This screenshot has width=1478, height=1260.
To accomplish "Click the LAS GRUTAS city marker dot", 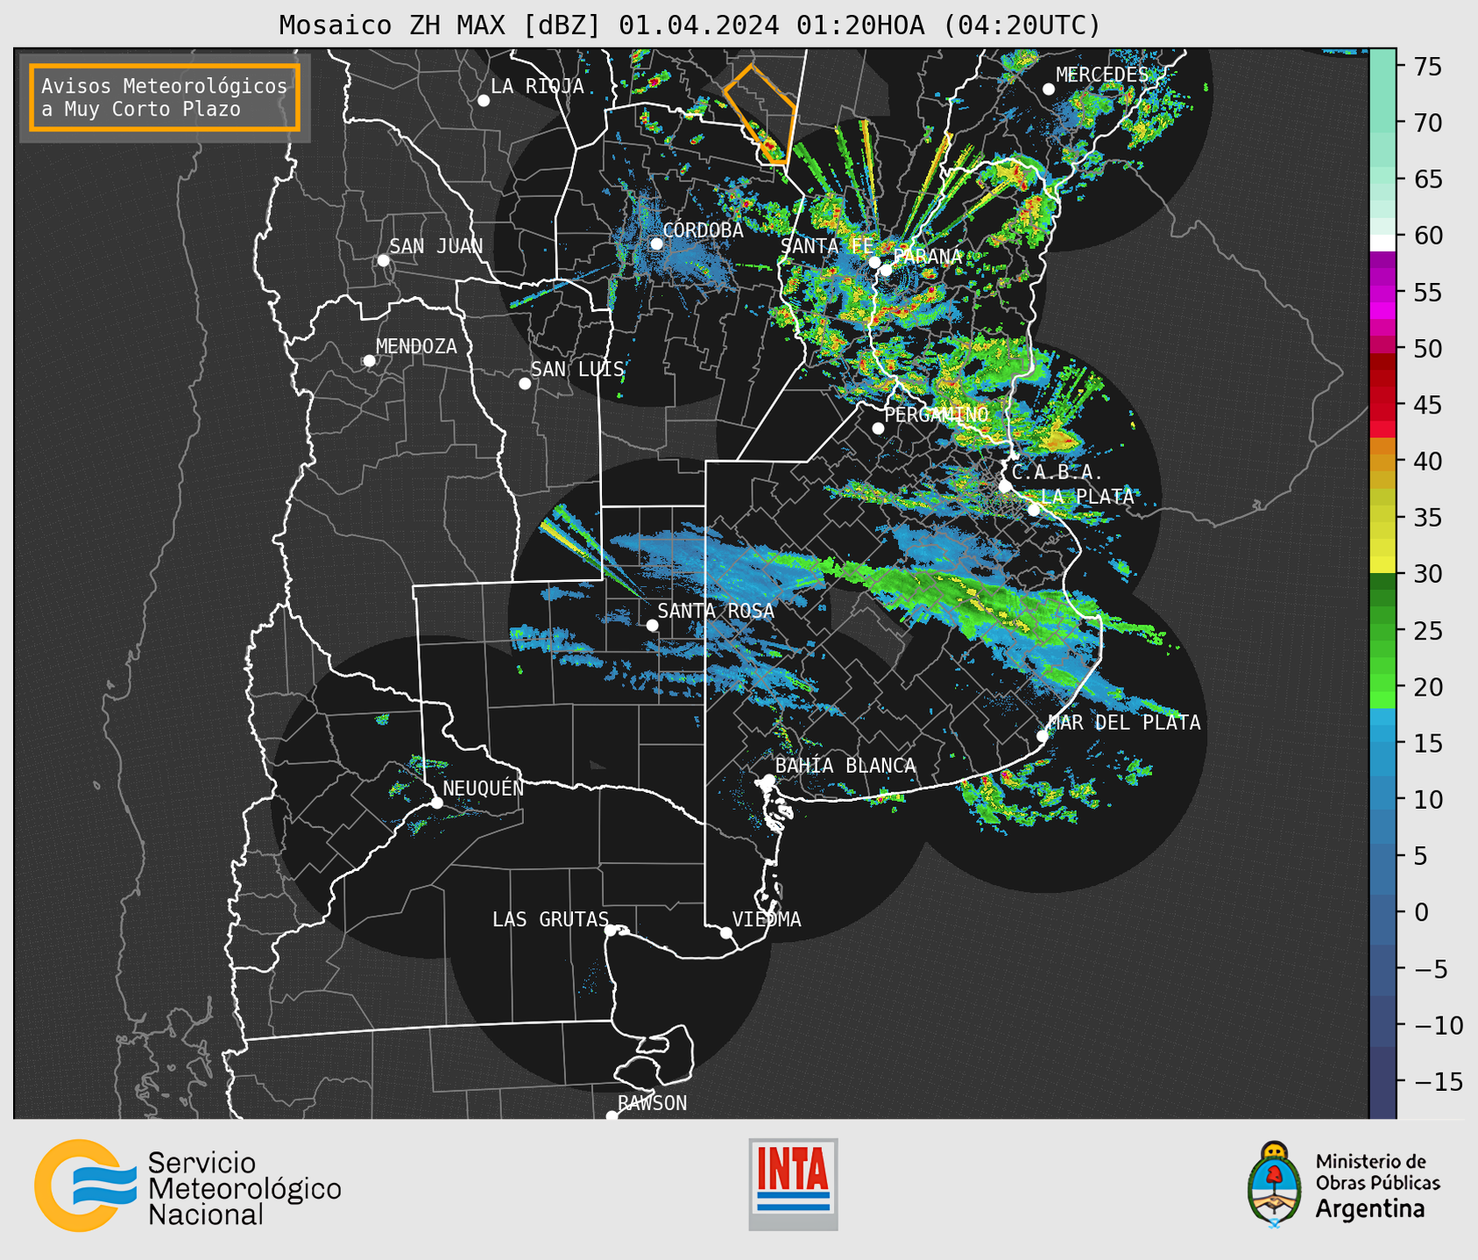I will [x=611, y=931].
